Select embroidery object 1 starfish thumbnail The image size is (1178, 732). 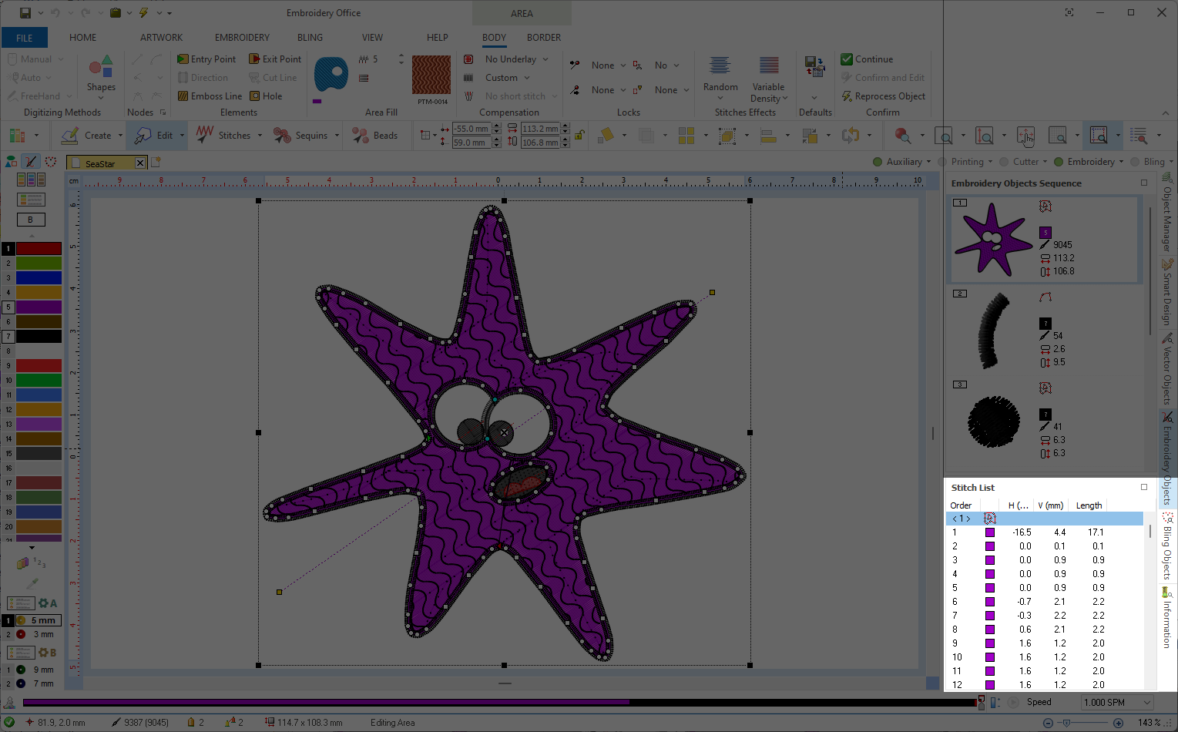tap(994, 239)
